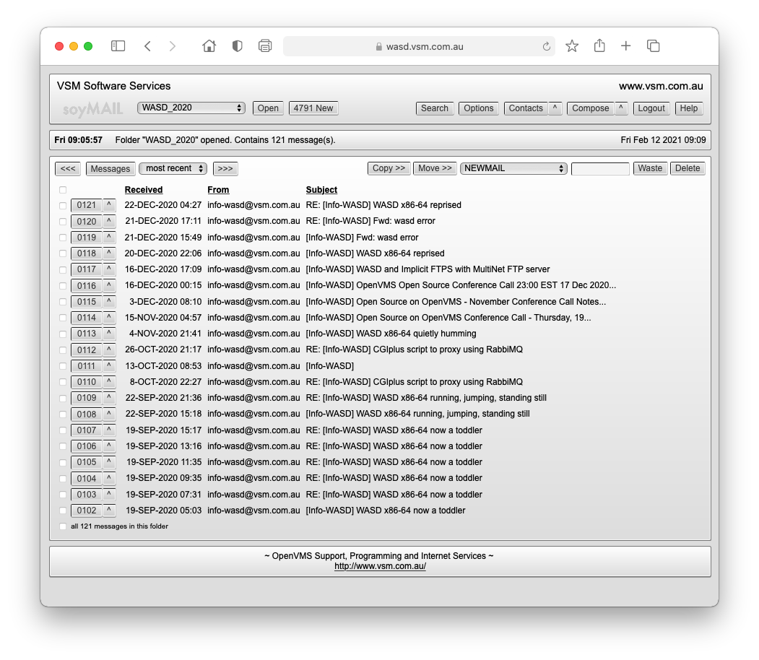Screen dimensions: 759x660
Task: Toggle the Safari sidebar icon
Action: pyautogui.click(x=118, y=46)
